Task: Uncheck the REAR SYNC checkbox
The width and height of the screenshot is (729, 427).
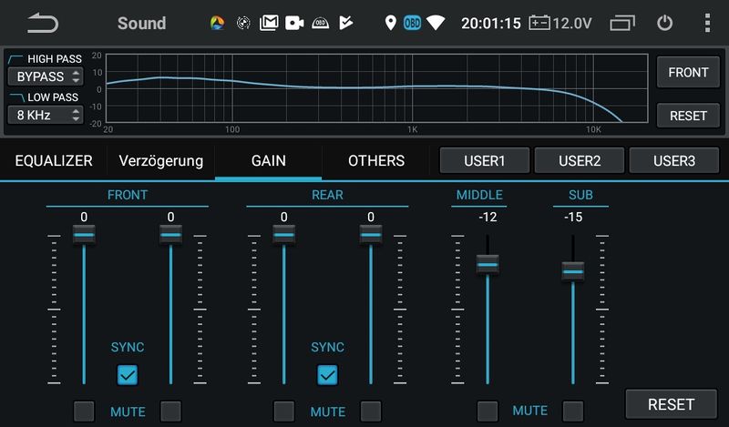Action: point(327,374)
